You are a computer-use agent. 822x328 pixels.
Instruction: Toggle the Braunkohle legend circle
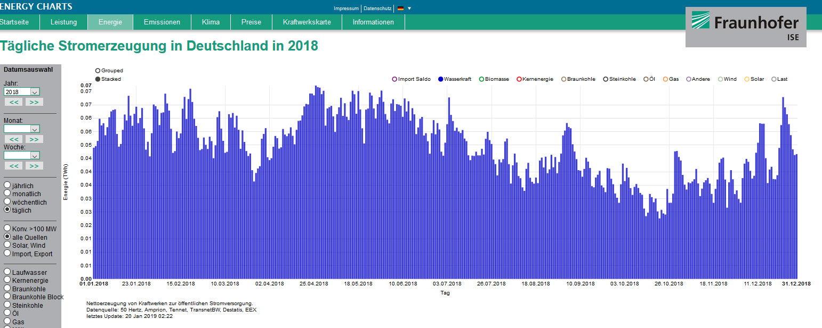pos(564,79)
